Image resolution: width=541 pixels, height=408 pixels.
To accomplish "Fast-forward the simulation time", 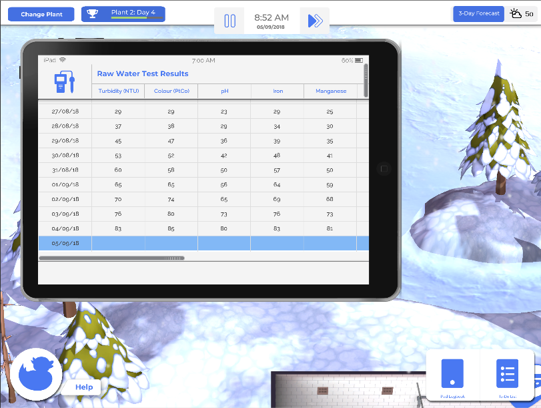I will point(315,21).
